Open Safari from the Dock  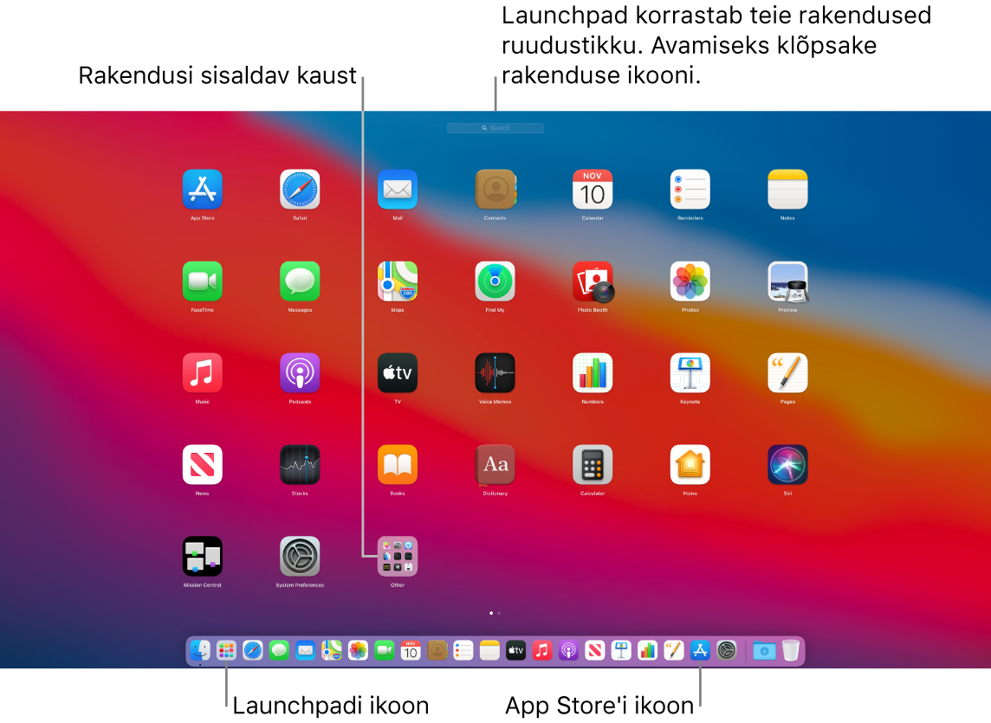point(253,649)
